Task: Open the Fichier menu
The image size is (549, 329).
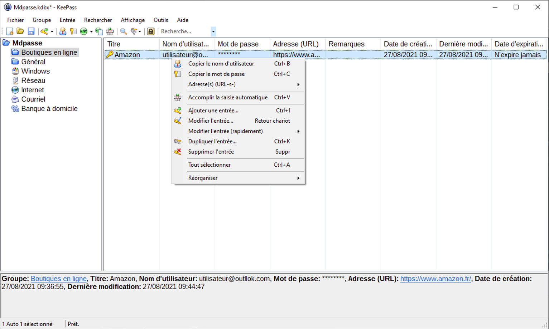Action: tap(15, 20)
